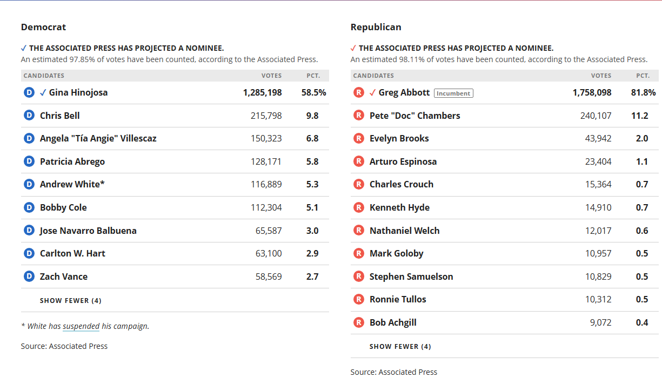This screenshot has width=662, height=391.
Task: Collapse Democrat list with Show Fewer (4)
Action: 70,301
